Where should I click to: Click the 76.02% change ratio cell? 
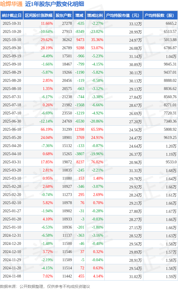tap(97, 162)
